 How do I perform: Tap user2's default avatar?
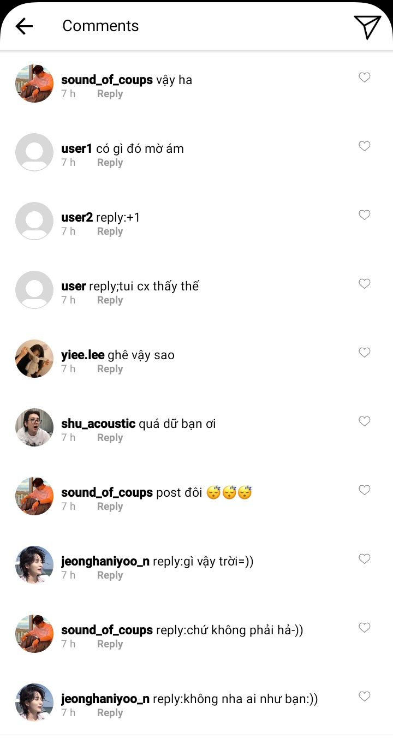coord(34,221)
